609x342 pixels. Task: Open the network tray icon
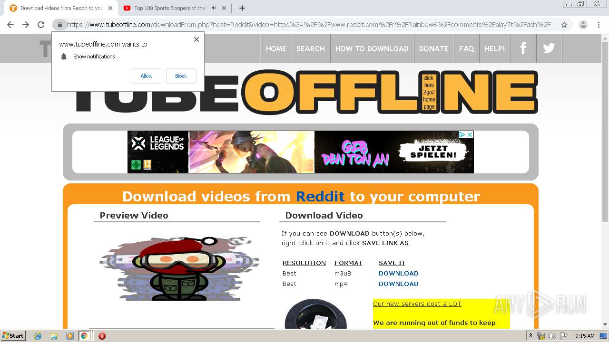(x=541, y=336)
